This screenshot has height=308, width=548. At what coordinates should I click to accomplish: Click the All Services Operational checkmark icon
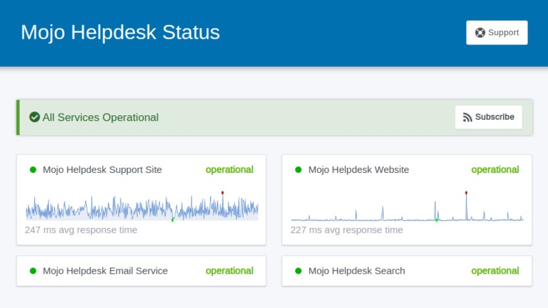click(x=34, y=117)
